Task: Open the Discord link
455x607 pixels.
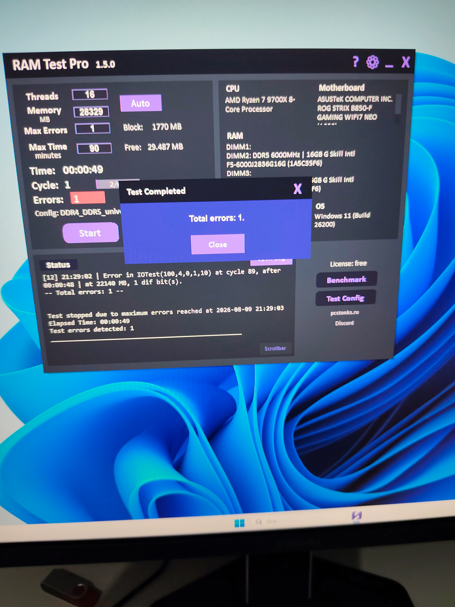Action: 344,323
